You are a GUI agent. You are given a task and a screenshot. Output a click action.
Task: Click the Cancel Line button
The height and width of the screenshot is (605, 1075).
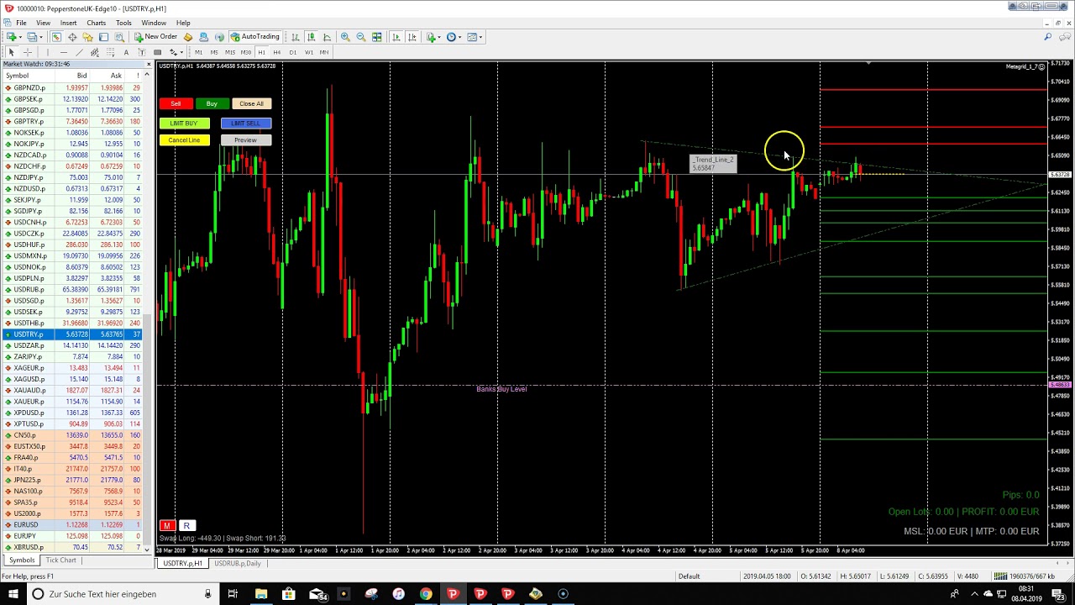pyautogui.click(x=184, y=140)
